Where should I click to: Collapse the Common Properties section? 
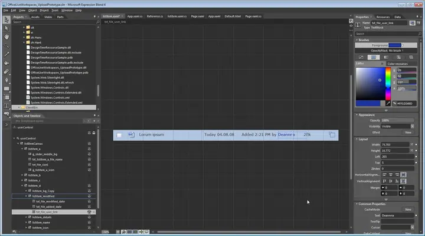tap(357, 204)
